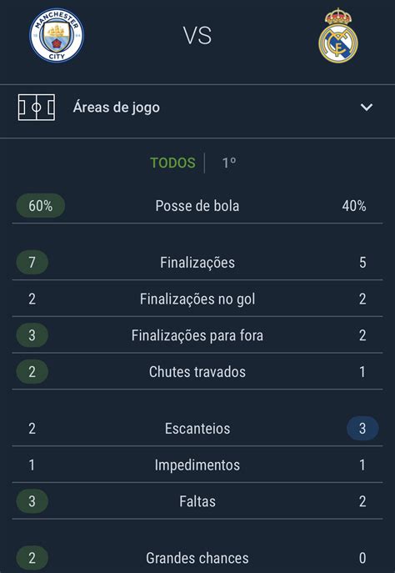The width and height of the screenshot is (395, 573).
Task: Open the Áreas de jogo section label
Action: [x=116, y=108]
